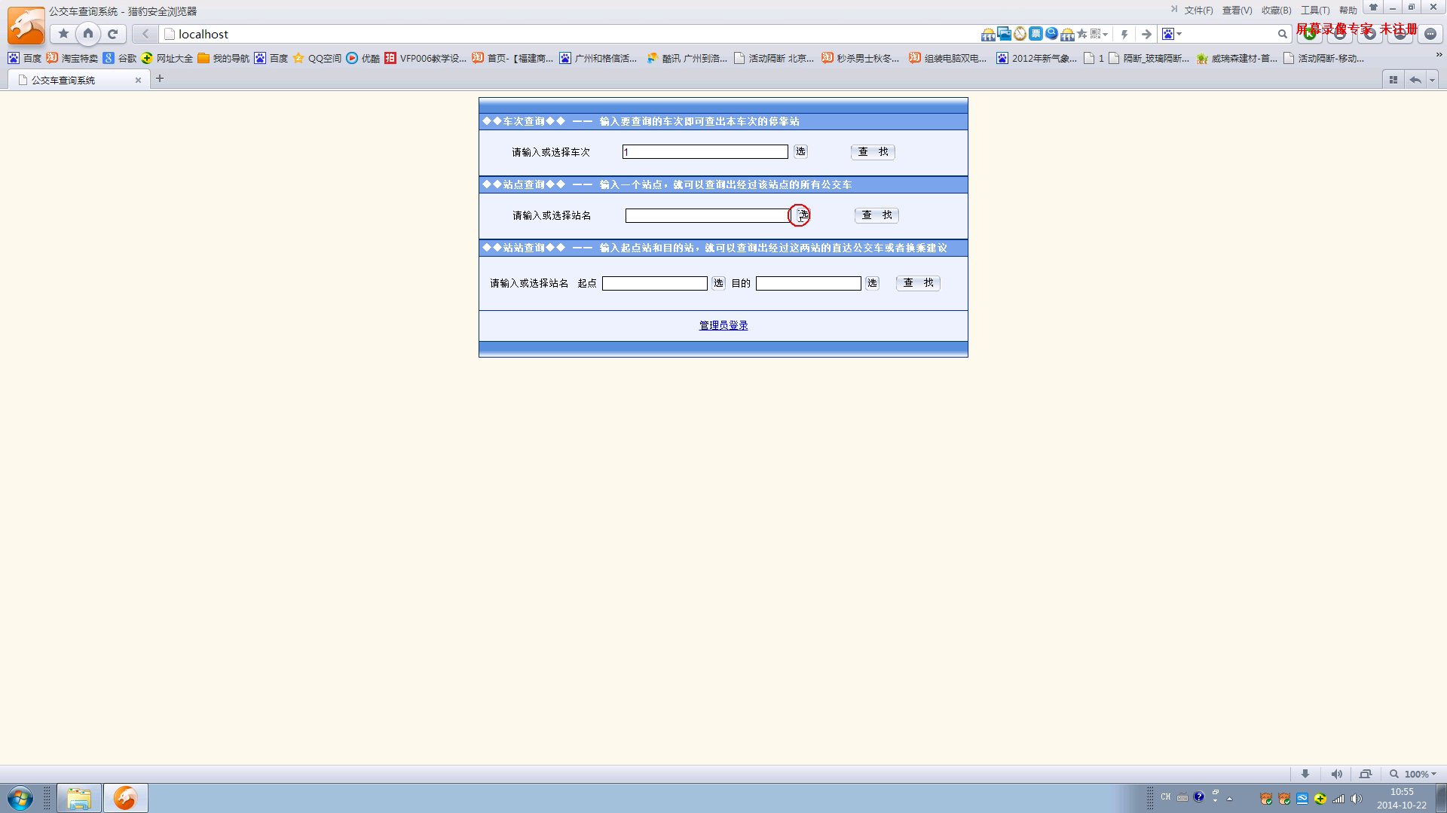
Task: Open the 优酷 bookmark
Action: [363, 58]
